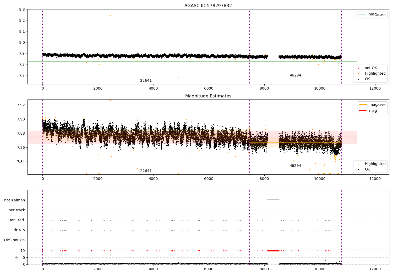
Task: Select the mag AGASC legend label in top plot
Action: (377, 14)
